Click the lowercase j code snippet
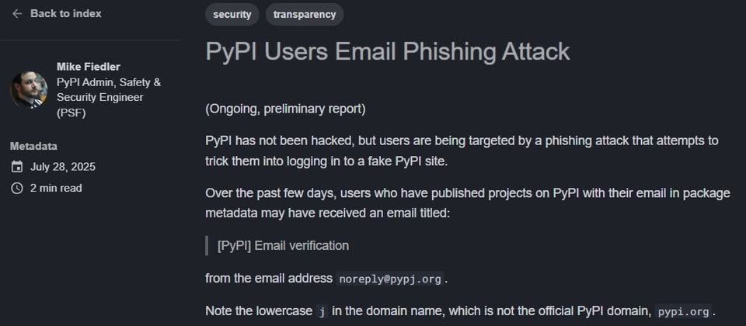 (x=322, y=312)
